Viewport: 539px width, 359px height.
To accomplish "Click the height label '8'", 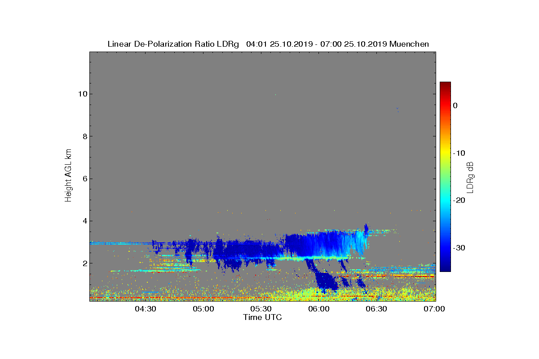I will coord(84,136).
